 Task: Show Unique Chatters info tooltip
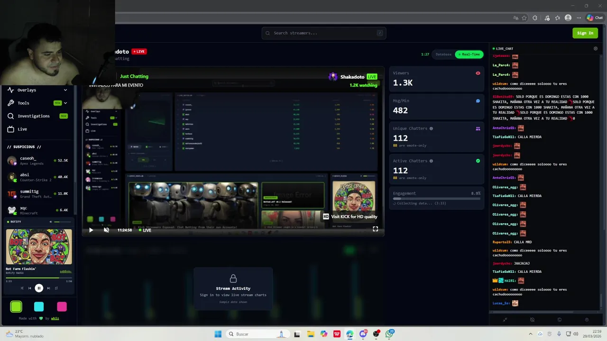[x=431, y=128]
